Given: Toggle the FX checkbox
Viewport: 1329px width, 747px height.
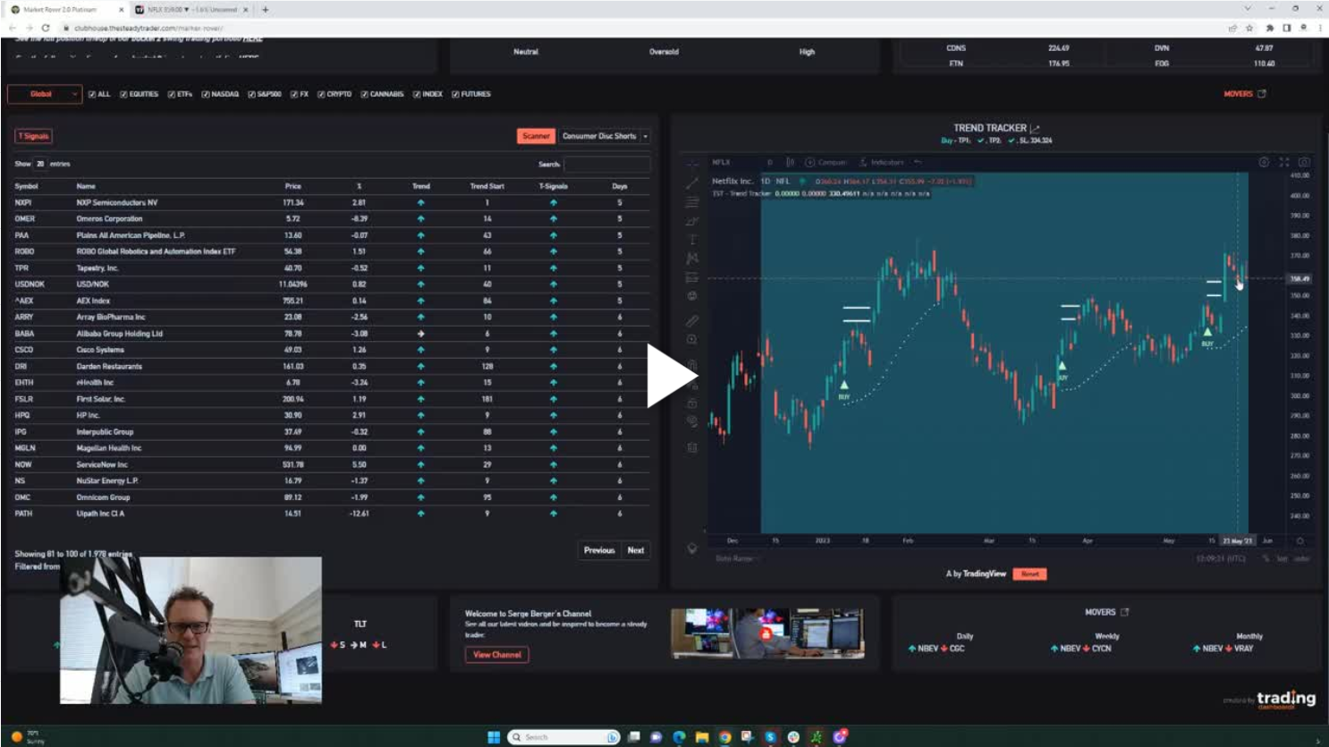Looking at the screenshot, I should pos(294,94).
